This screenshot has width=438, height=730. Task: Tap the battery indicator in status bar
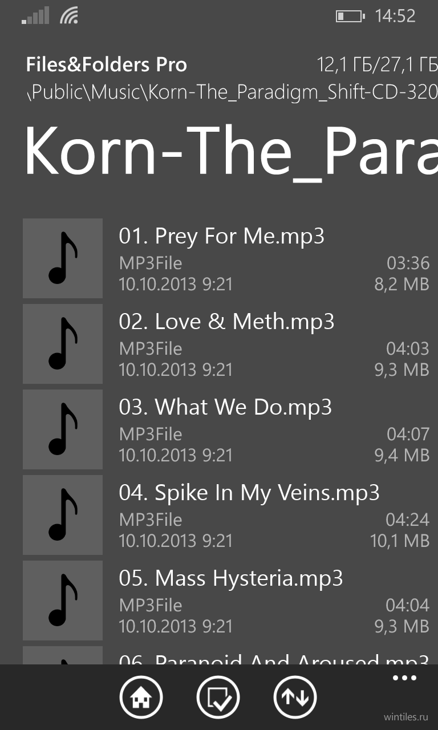click(x=350, y=16)
